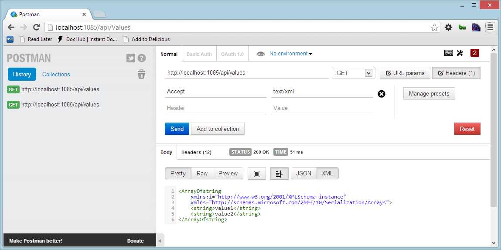Switch to the OAuth 1.0 tab
The height and width of the screenshot is (250, 501).
coord(232,54)
